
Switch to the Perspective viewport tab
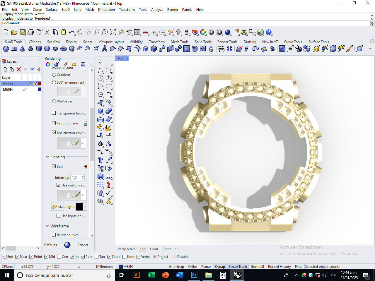[x=127, y=249]
